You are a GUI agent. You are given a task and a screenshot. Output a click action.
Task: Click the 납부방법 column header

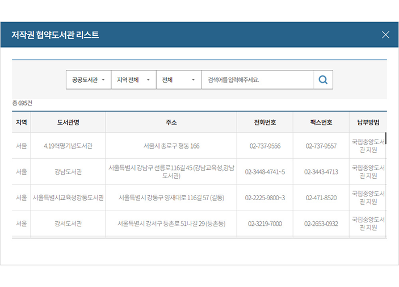tap(368, 123)
